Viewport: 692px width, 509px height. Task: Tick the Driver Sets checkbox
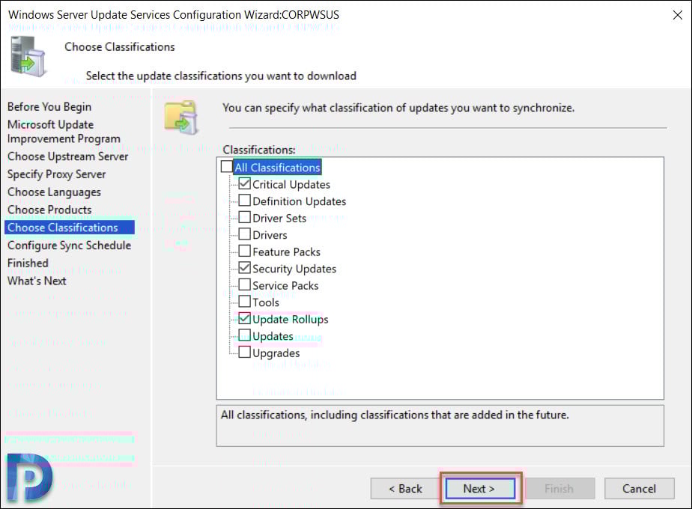tap(244, 217)
